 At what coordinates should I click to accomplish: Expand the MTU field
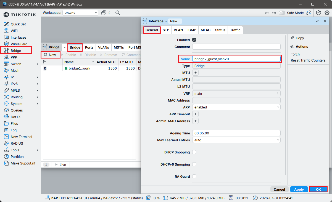coord(195,73)
